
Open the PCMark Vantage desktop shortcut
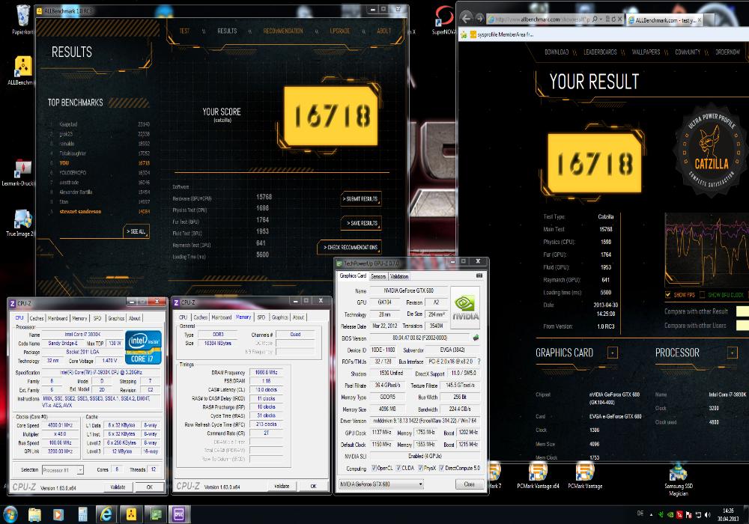585,475
